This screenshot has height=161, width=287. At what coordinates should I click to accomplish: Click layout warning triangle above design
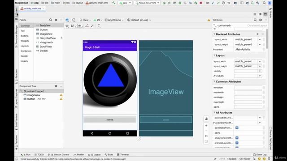coord(209,20)
